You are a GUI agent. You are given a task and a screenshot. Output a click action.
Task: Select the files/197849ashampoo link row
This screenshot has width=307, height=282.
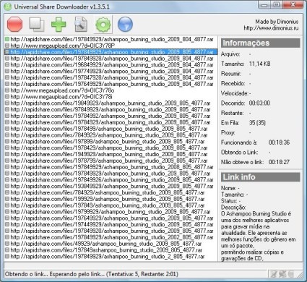(x=111, y=250)
